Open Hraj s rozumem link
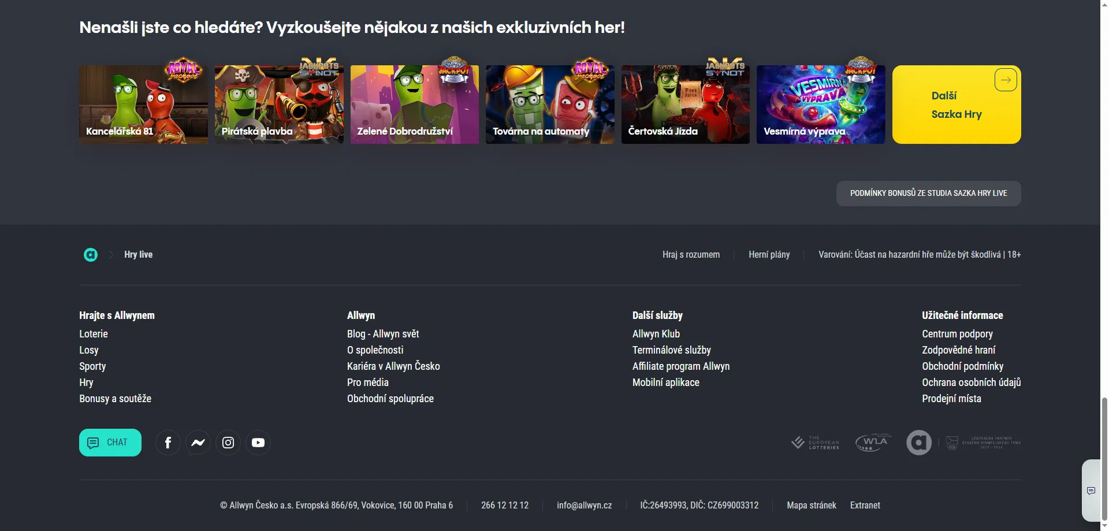1109x531 pixels. point(691,255)
